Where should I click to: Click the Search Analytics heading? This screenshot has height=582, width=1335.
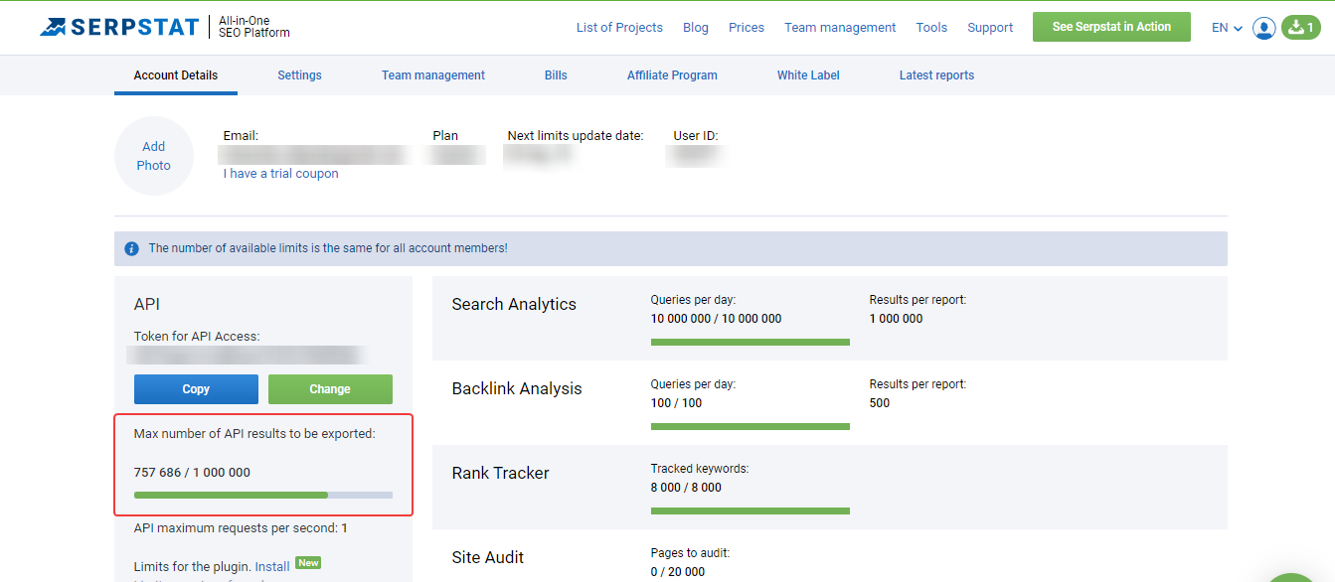point(514,304)
